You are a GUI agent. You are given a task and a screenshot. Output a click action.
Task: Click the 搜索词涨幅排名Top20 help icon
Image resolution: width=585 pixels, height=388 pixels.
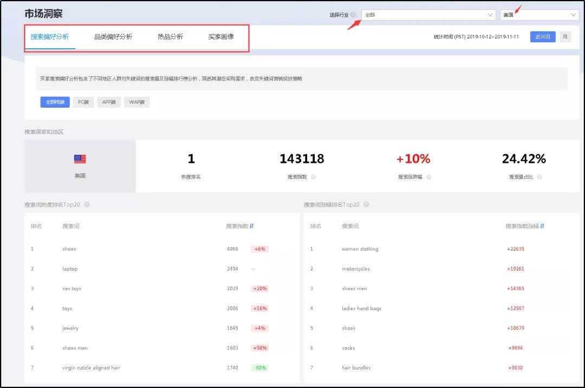tap(366, 205)
